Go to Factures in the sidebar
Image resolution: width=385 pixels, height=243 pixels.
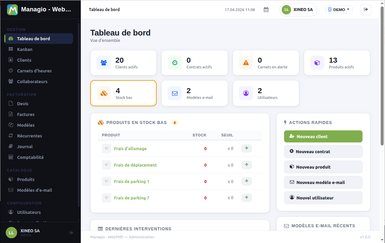26,114
